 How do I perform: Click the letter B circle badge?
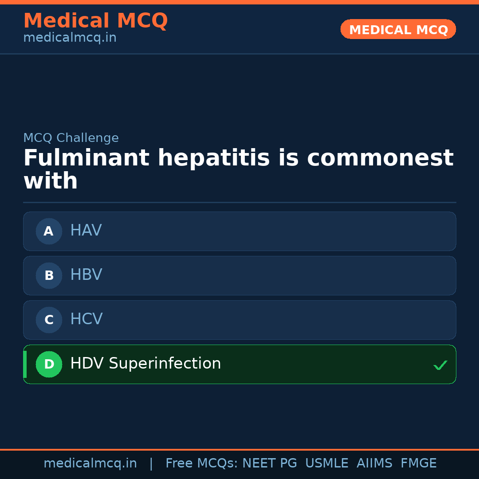point(49,275)
